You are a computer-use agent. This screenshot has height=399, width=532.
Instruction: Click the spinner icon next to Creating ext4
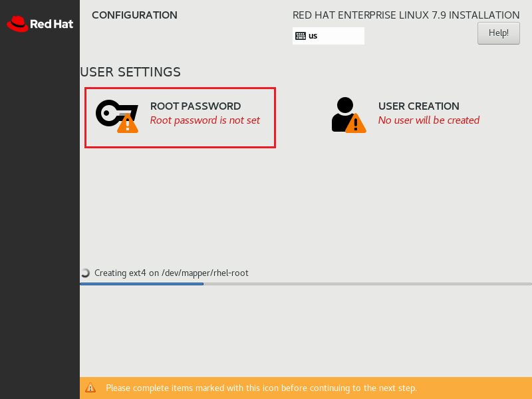pos(86,273)
